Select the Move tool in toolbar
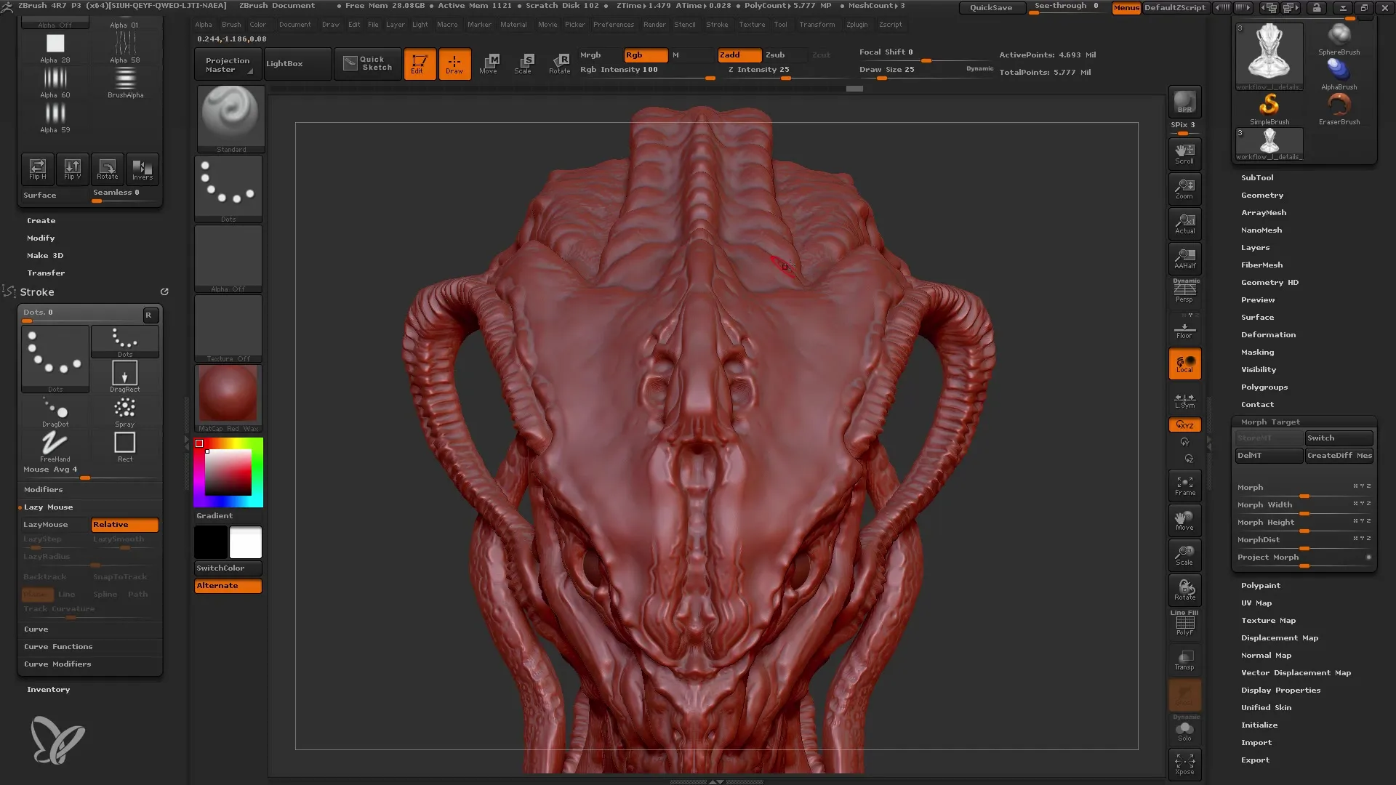The width and height of the screenshot is (1396, 785). coord(488,63)
